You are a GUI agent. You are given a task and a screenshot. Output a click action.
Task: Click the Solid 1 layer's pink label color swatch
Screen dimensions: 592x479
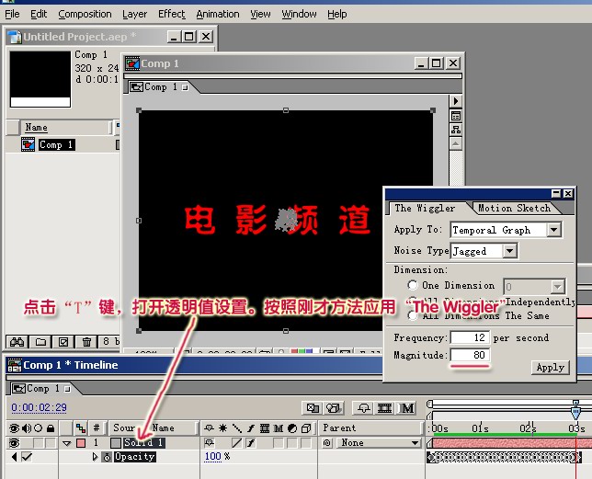[81, 443]
